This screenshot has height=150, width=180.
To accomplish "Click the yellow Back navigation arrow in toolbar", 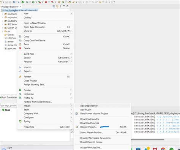I will point(100,2).
